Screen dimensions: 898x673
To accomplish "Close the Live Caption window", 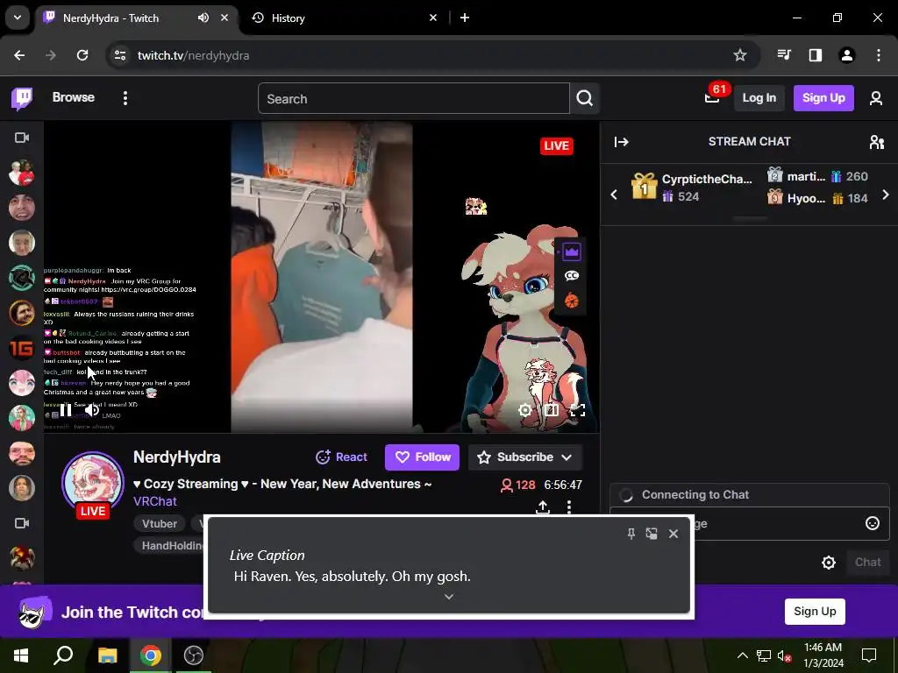I will (673, 534).
